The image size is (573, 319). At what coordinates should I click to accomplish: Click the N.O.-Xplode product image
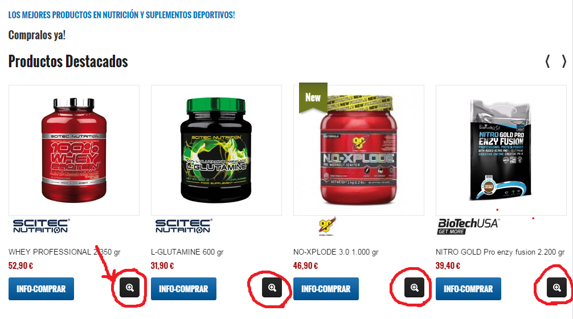(358, 150)
